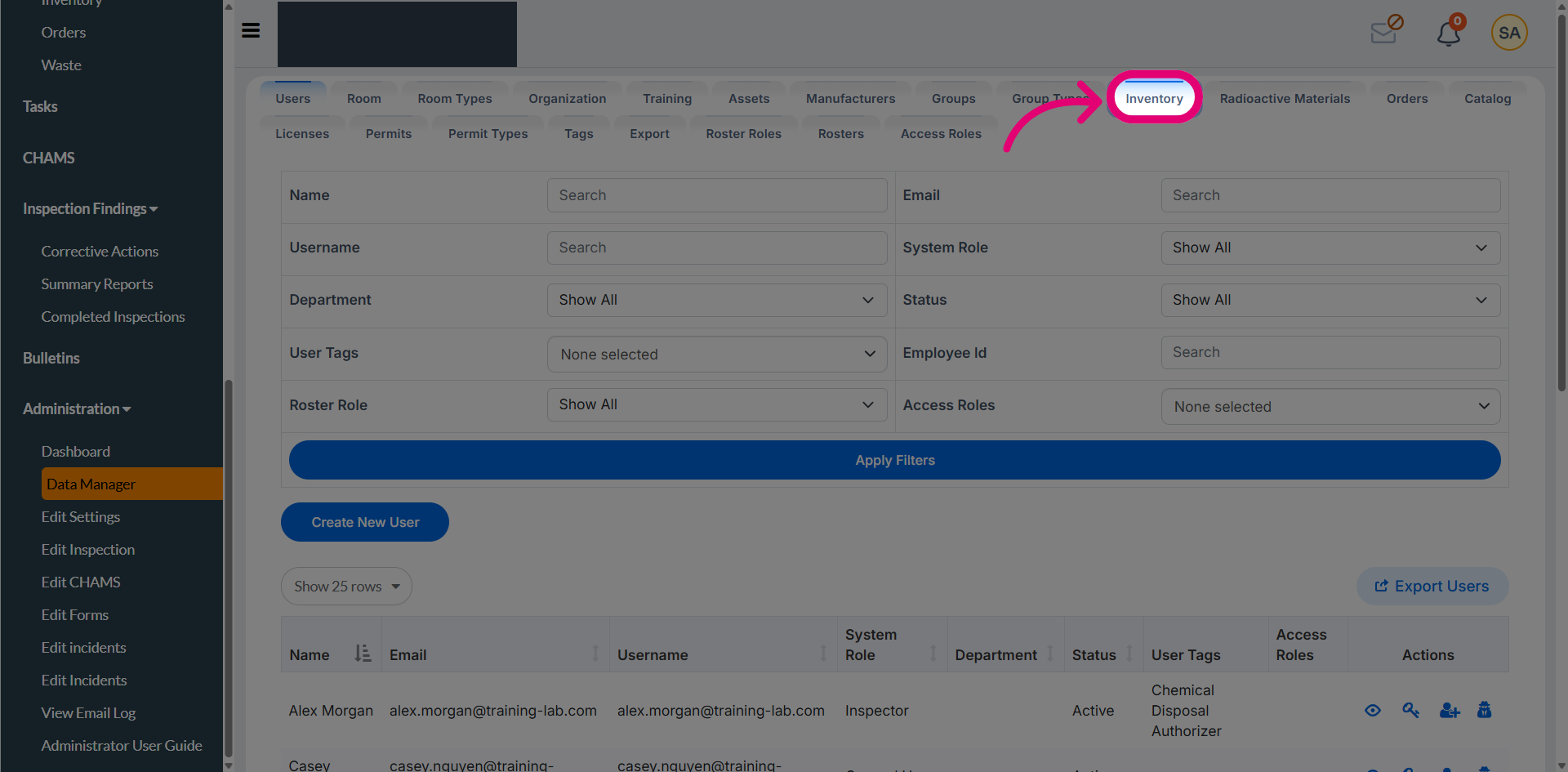Open the Catalog tab
The image size is (1568, 772).
point(1488,98)
